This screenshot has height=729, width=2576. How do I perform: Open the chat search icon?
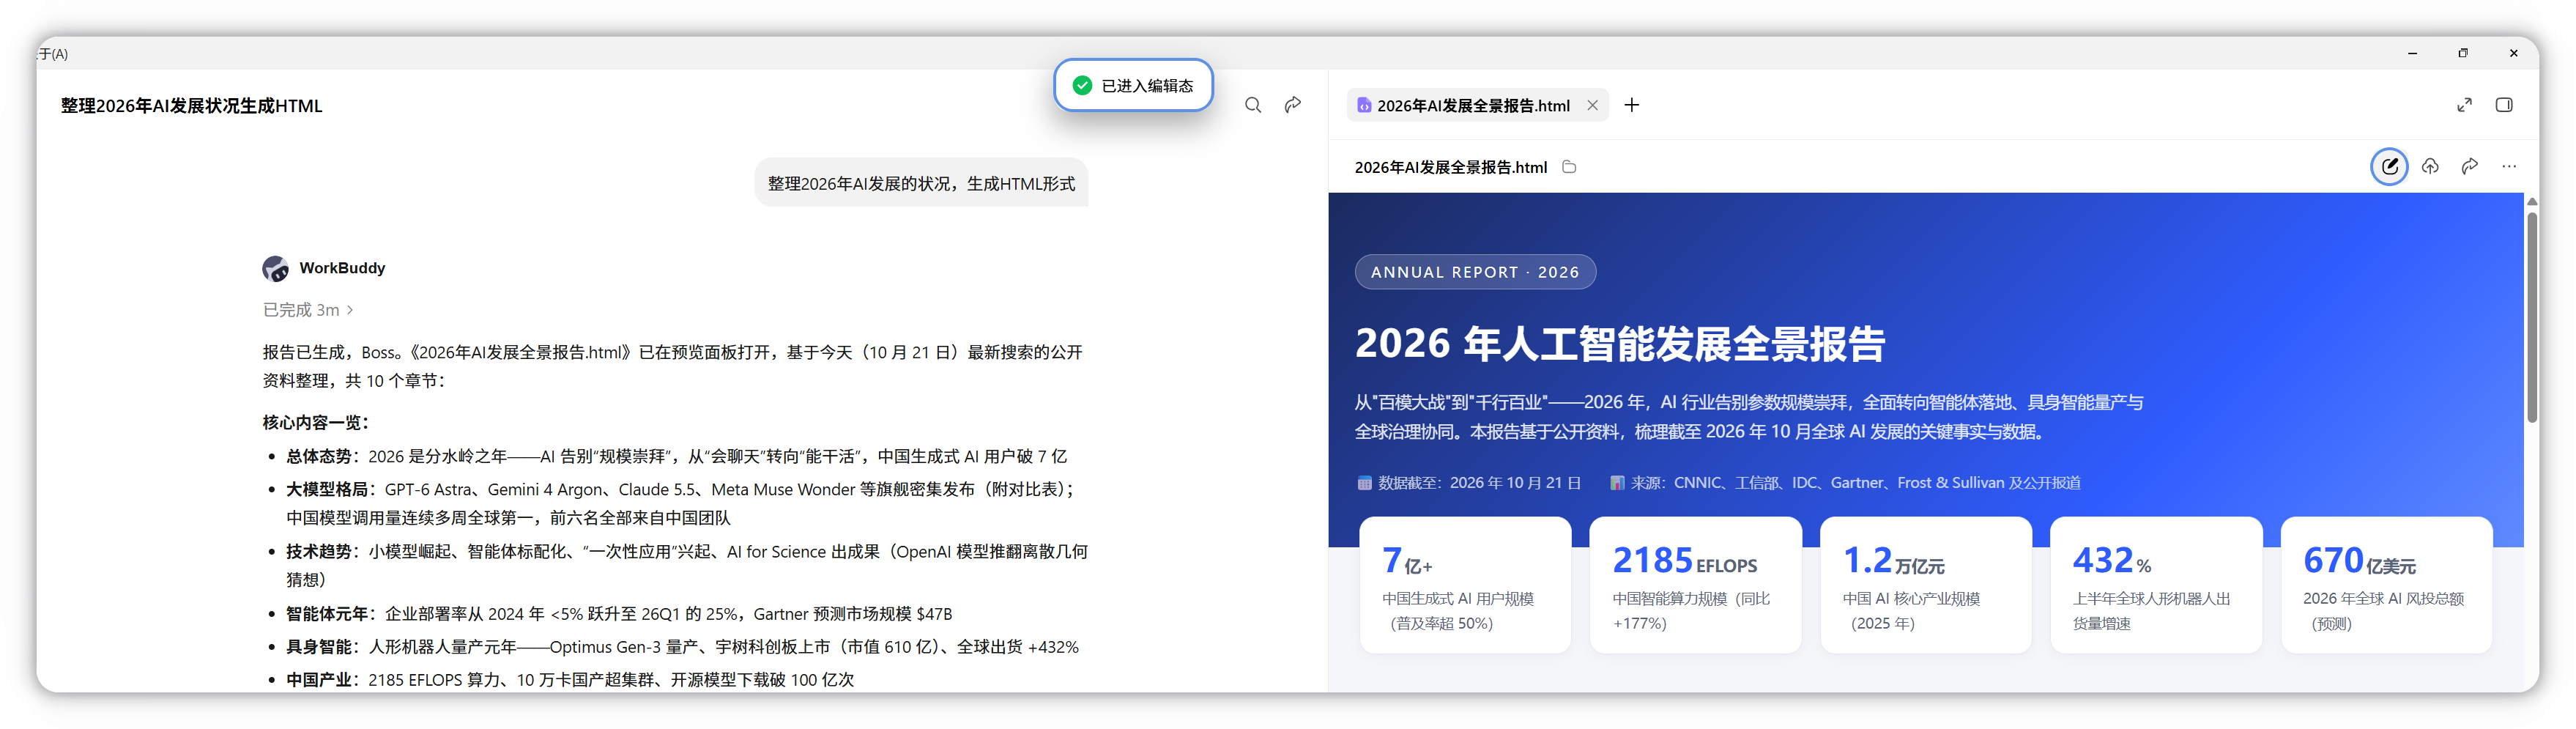pos(1252,105)
